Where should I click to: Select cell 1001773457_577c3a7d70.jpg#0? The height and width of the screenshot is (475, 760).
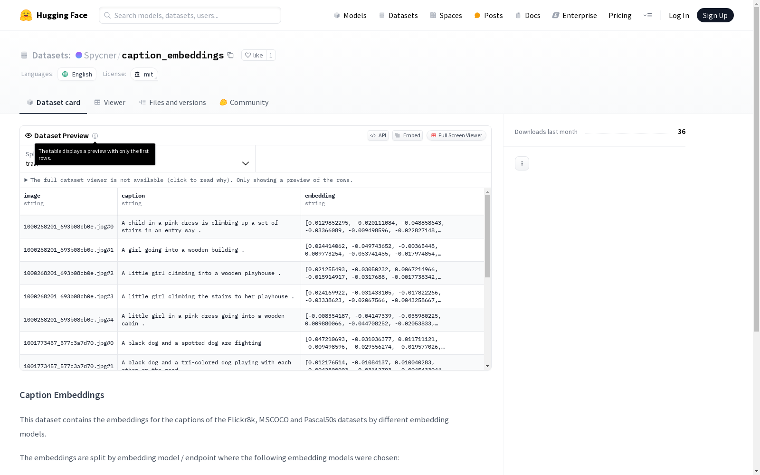coord(69,343)
